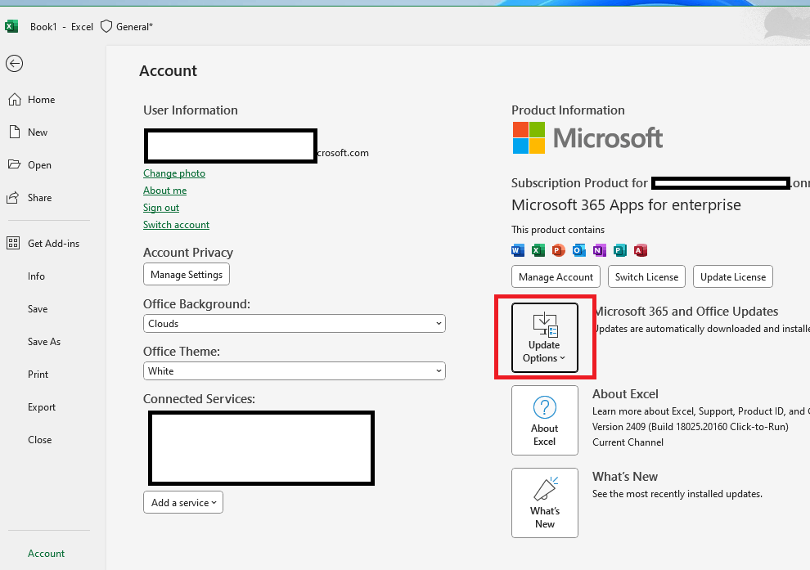Click the Word app icon under product contents
Image resolution: width=810 pixels, height=570 pixels.
click(518, 250)
